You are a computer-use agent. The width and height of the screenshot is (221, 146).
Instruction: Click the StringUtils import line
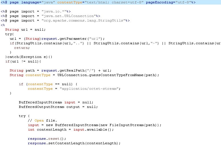coord(65,21)
